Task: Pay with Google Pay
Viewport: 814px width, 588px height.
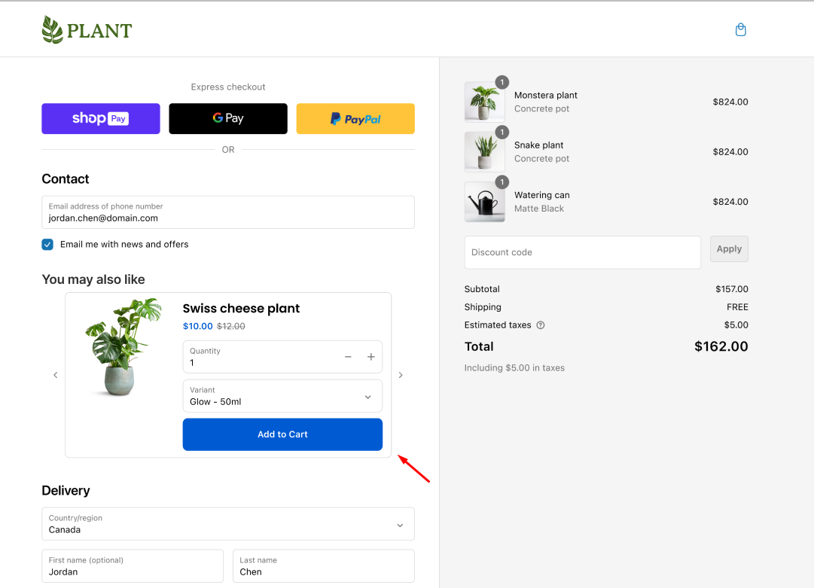Action: pyautogui.click(x=228, y=119)
